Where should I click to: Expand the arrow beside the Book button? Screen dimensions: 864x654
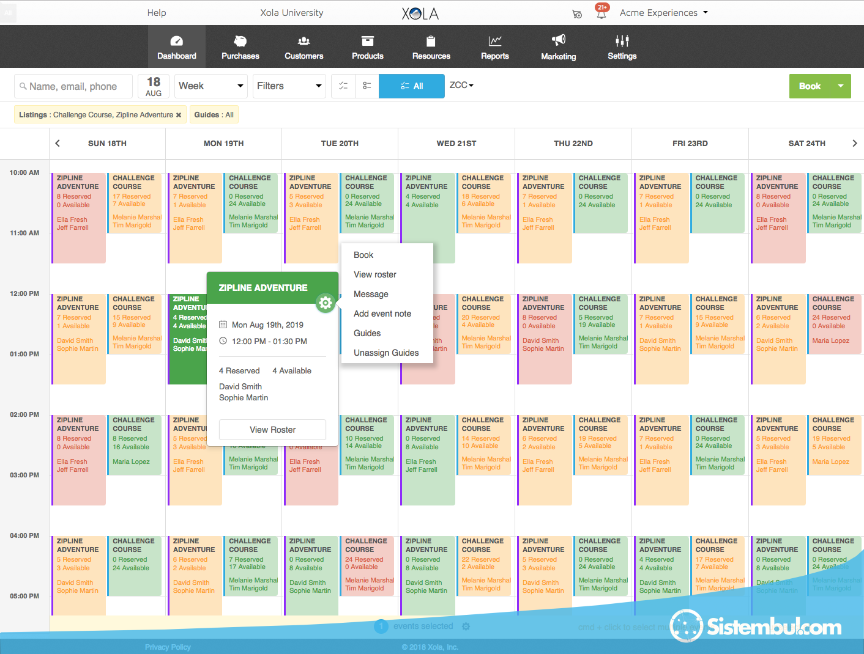(x=841, y=86)
